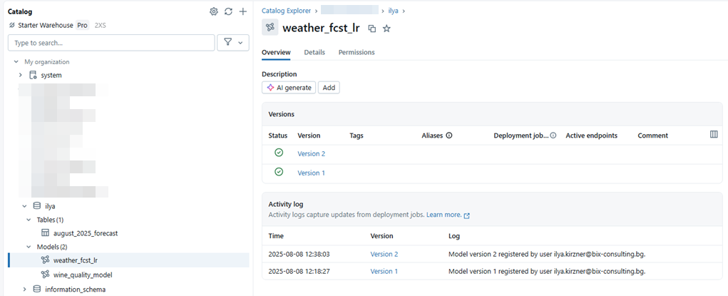Open Version 2 in Versions table
This screenshot has width=728, height=296.
[x=311, y=154]
